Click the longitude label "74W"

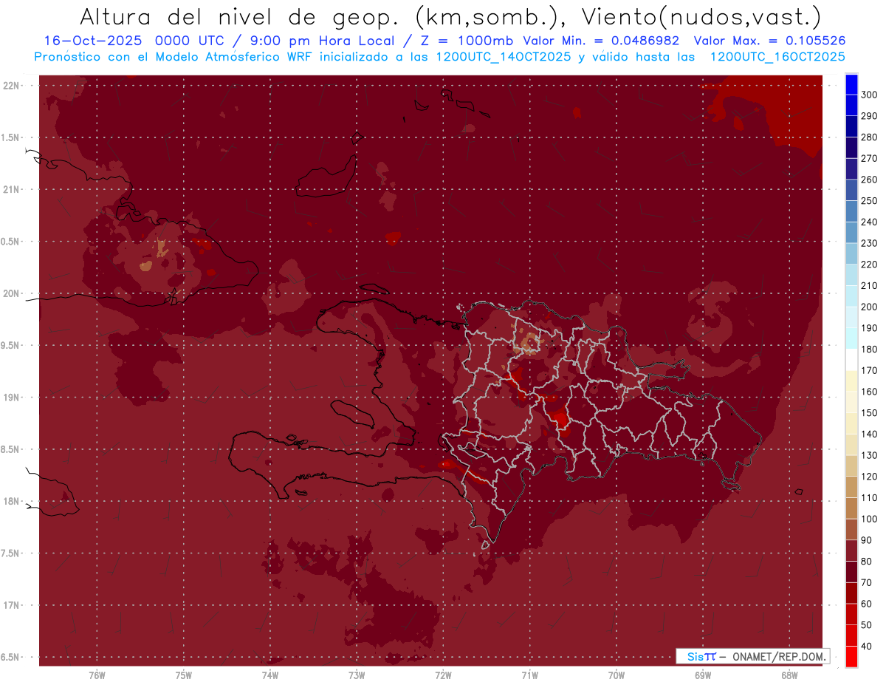tap(269, 676)
